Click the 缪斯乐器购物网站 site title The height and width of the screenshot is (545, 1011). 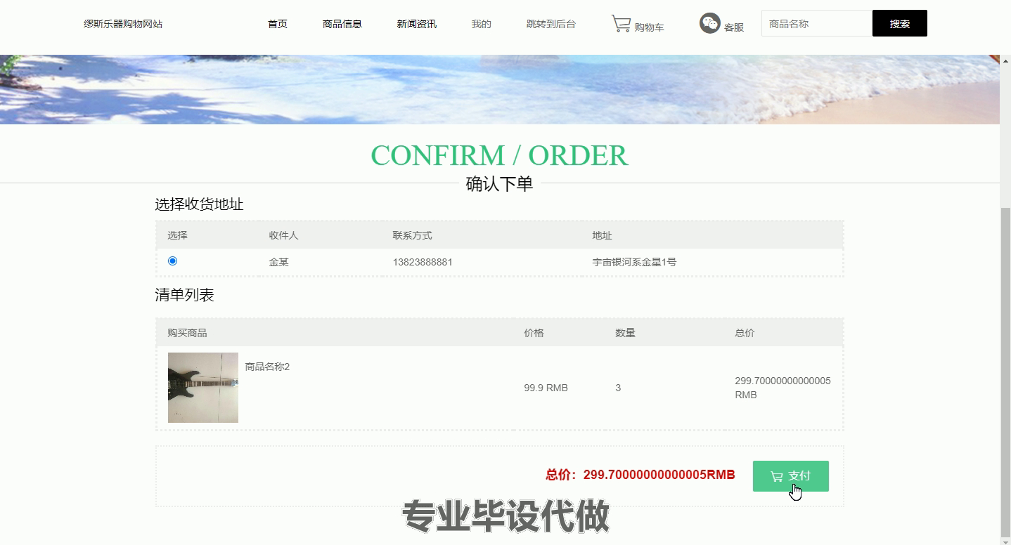click(x=123, y=24)
